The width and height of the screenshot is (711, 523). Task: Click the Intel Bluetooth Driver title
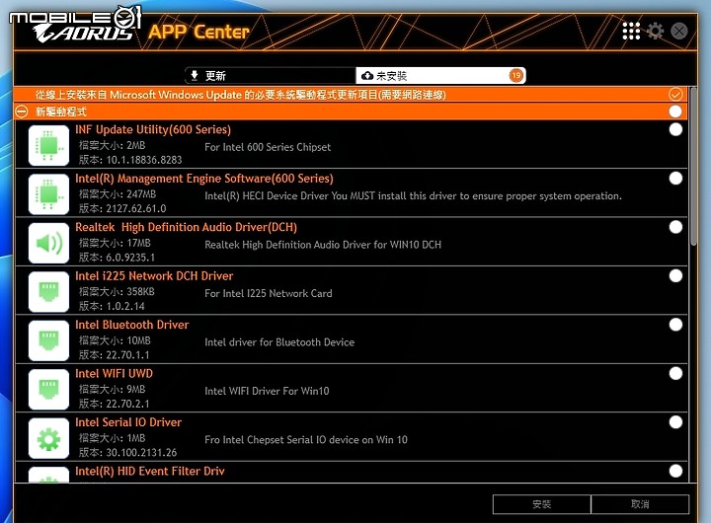132,325
